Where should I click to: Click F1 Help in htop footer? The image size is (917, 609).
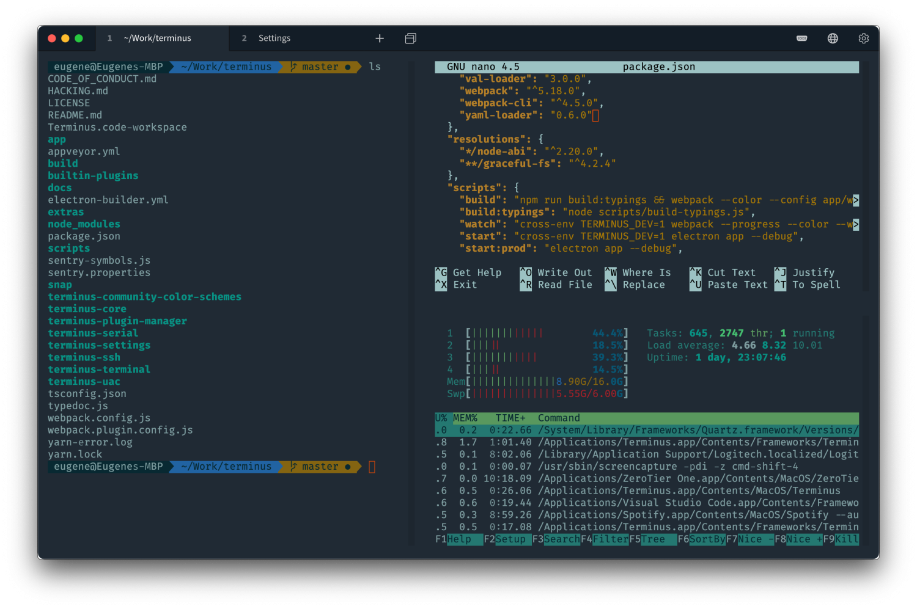coord(459,539)
